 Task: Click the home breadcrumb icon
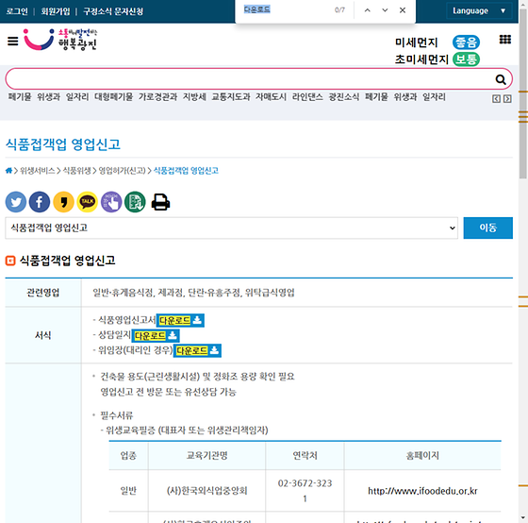(8, 171)
